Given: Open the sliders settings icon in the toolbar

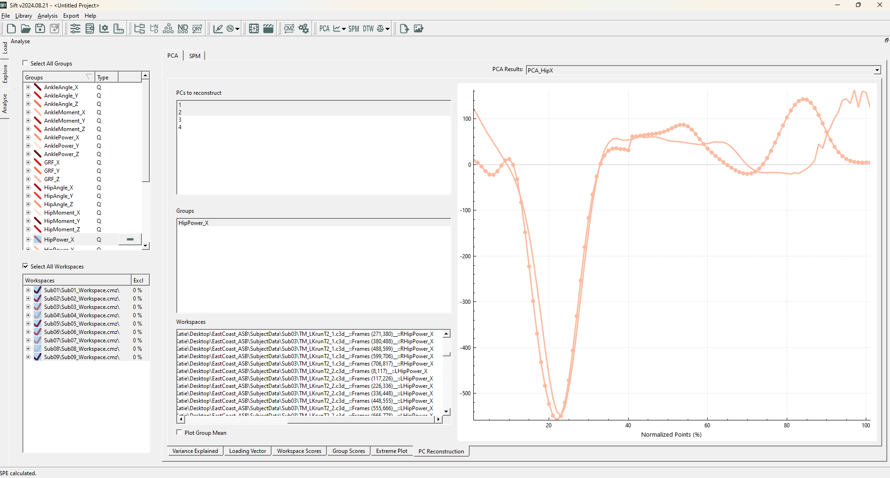Looking at the screenshot, I should [x=75, y=28].
